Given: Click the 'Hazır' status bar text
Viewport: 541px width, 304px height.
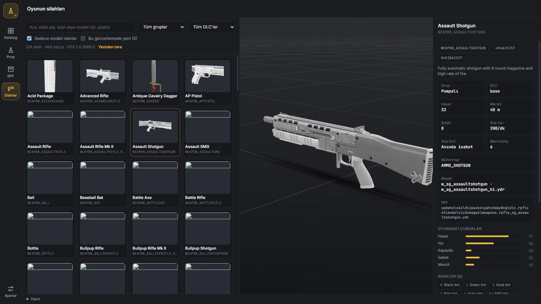Looking at the screenshot, I should click(36, 299).
